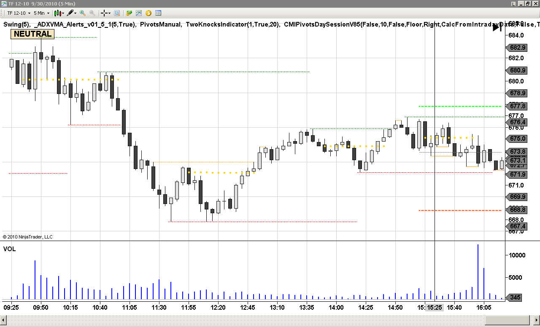
Task: Click the 09:25 time axis label
Action: pyautogui.click(x=11, y=308)
